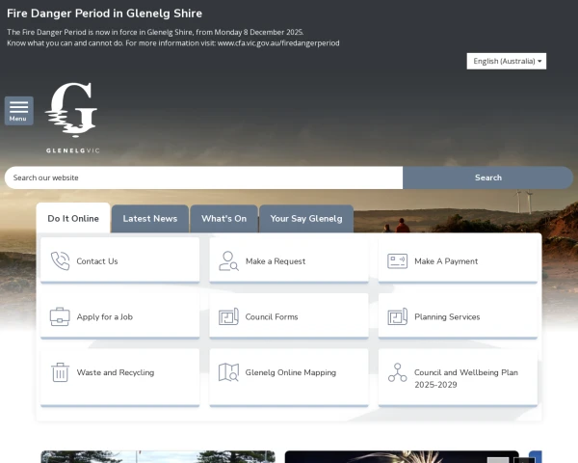
Task: Click the Make A Payment card icon
Action: 397,261
